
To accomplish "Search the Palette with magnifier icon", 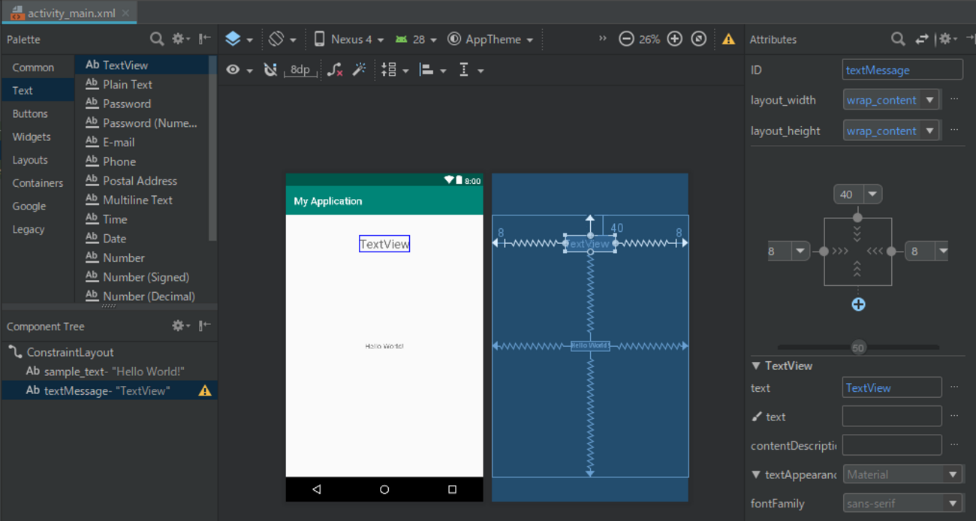I will 156,39.
